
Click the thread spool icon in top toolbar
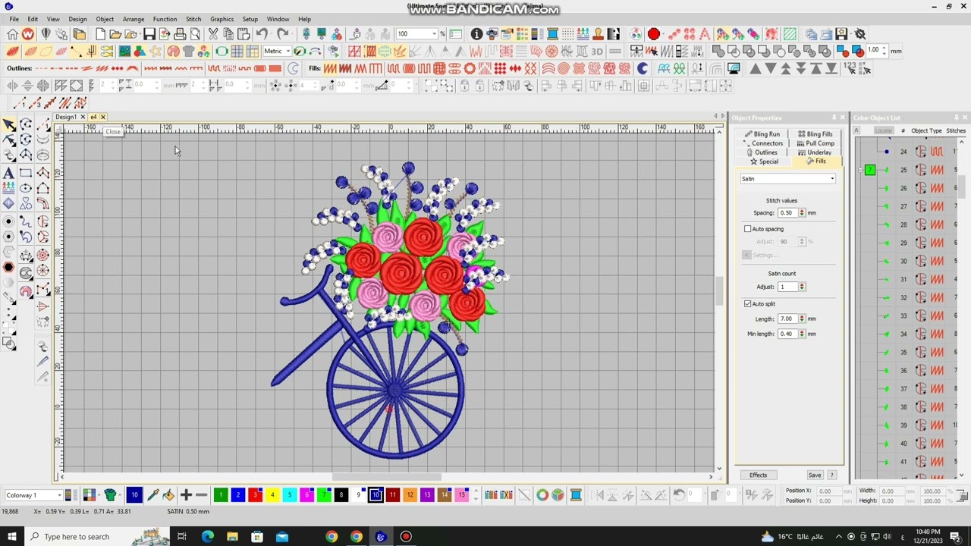(552, 33)
